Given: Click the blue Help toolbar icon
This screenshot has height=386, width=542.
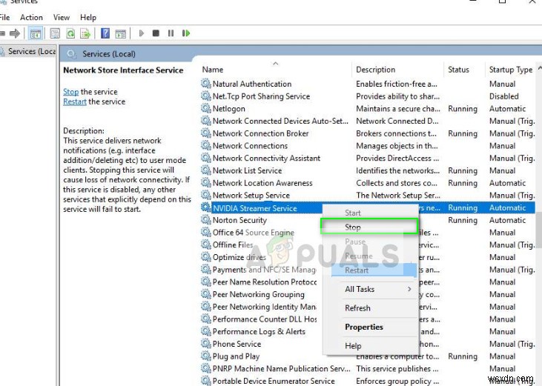Looking at the screenshot, I should tap(105, 33).
